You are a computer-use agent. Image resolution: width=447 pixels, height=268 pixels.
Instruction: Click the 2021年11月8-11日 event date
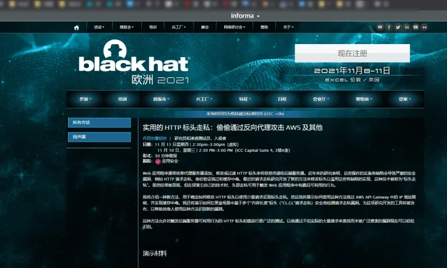click(x=352, y=71)
